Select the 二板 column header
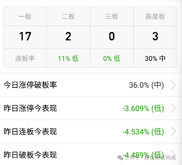182x165 pixels. coord(68,16)
